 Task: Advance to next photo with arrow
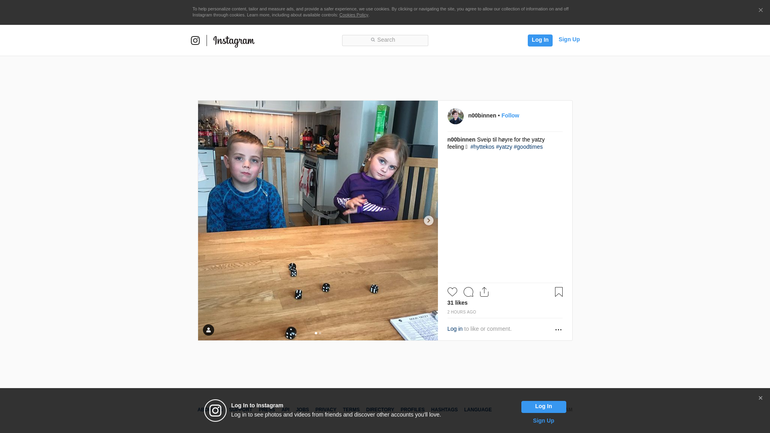[x=428, y=221]
